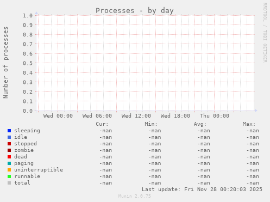Screen dimensions: 270x202
Task: Click the 'Number of processes' axis label
Action: (6, 63)
